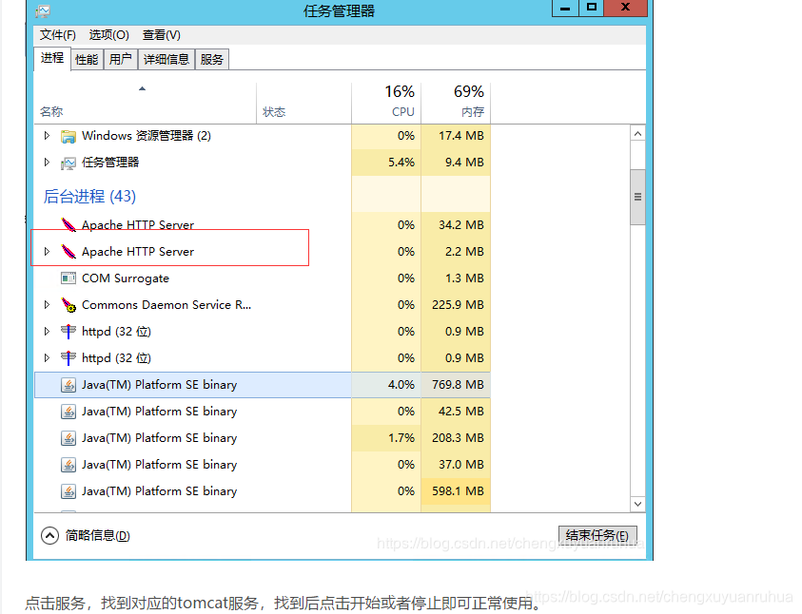Click the 17.4 MB memory value
802x614 pixels.
coord(460,136)
